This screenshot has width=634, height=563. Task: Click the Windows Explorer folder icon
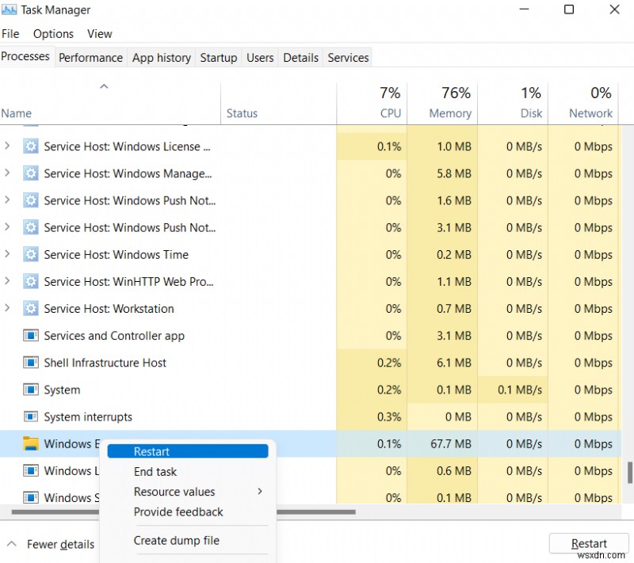pyautogui.click(x=31, y=444)
